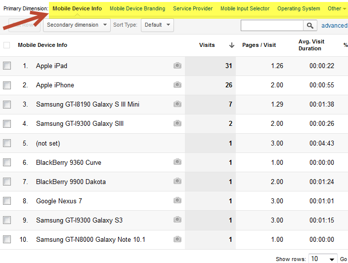Click the 31 visits value for iPad
Viewport: 348px width, 263px height.
228,66
